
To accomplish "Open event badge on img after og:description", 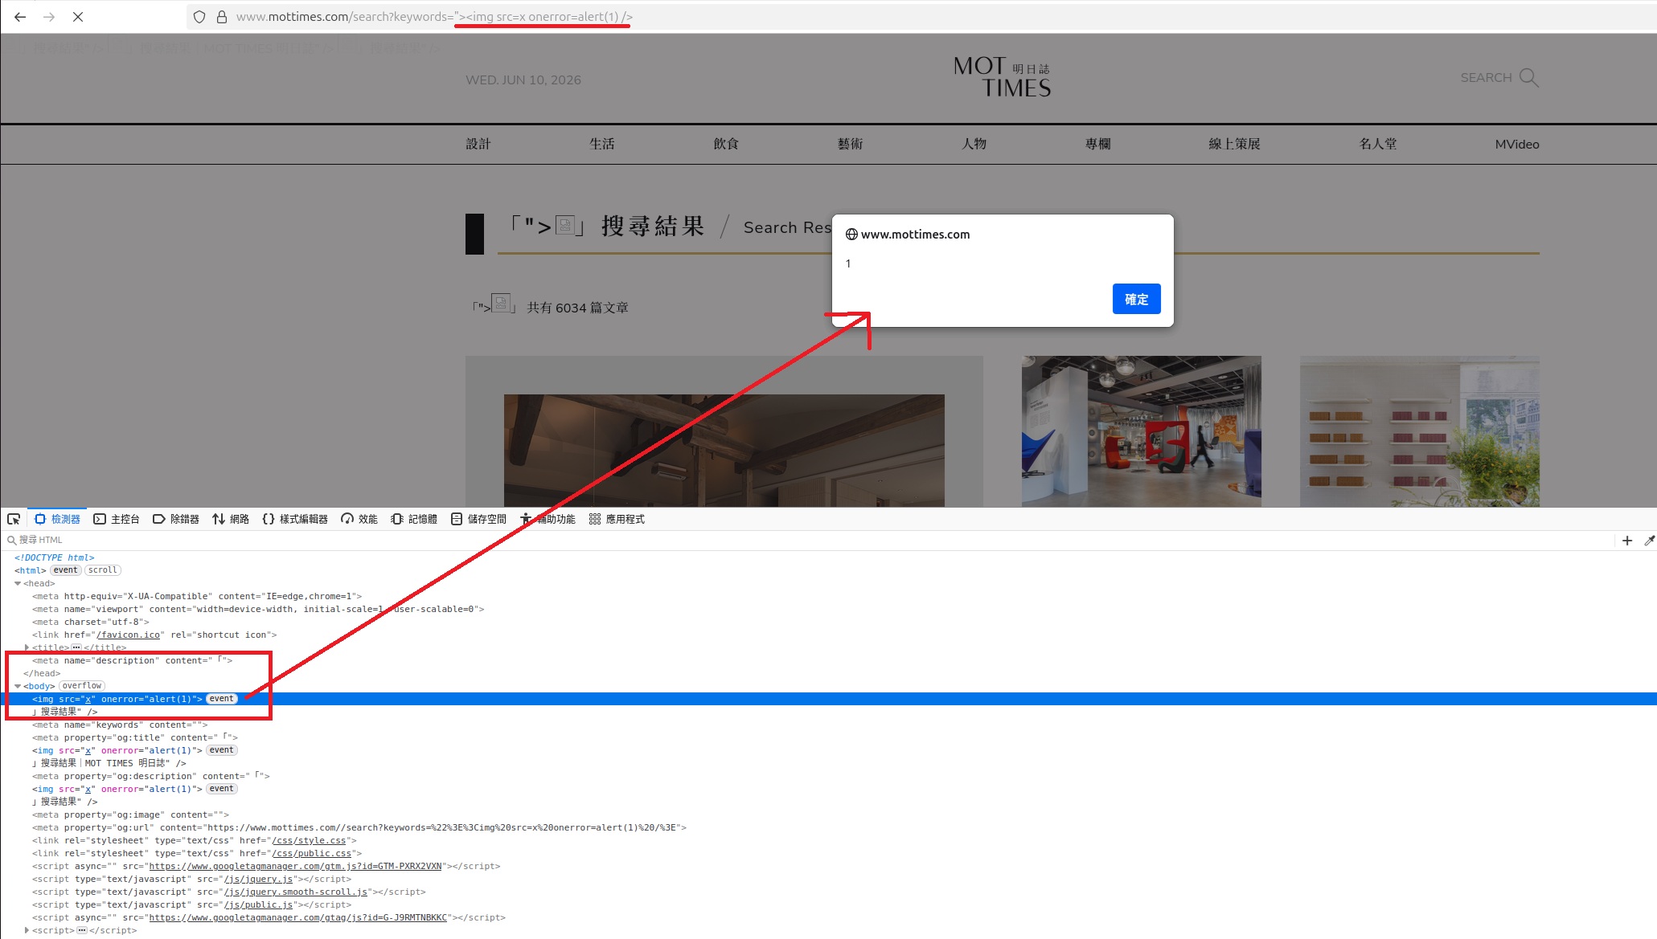I will tap(222, 789).
